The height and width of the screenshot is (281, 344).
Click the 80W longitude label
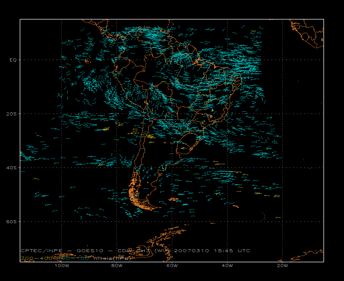point(117,266)
